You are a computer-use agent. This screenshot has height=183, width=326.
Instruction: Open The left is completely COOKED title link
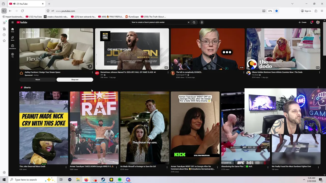click(189, 72)
